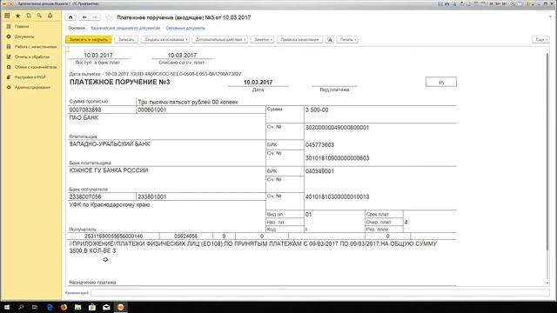This screenshot has width=557, height=313.
Task: Click Привязка начисления button
Action: (299, 39)
